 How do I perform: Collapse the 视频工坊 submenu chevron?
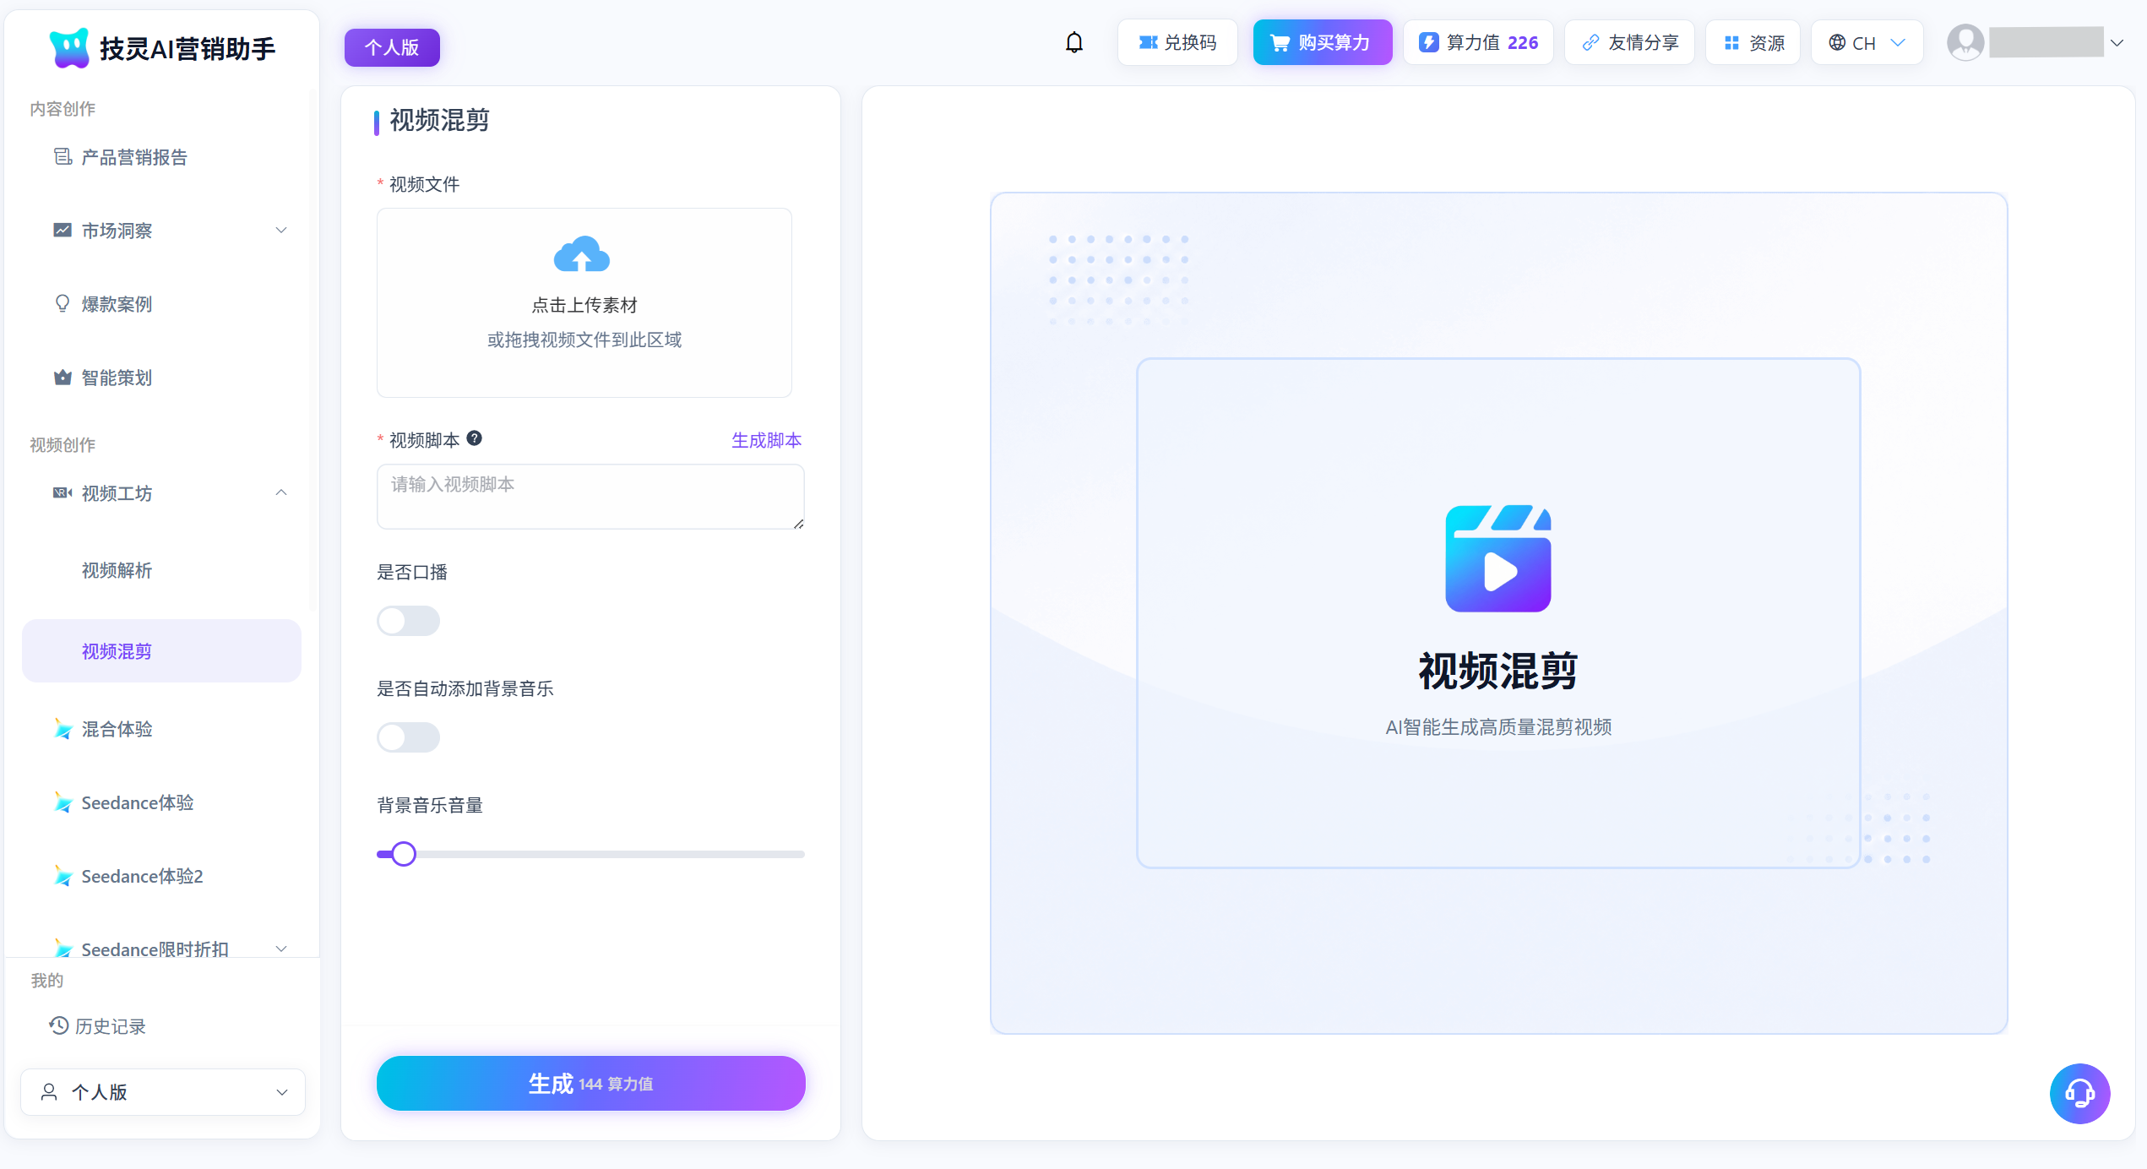click(281, 493)
